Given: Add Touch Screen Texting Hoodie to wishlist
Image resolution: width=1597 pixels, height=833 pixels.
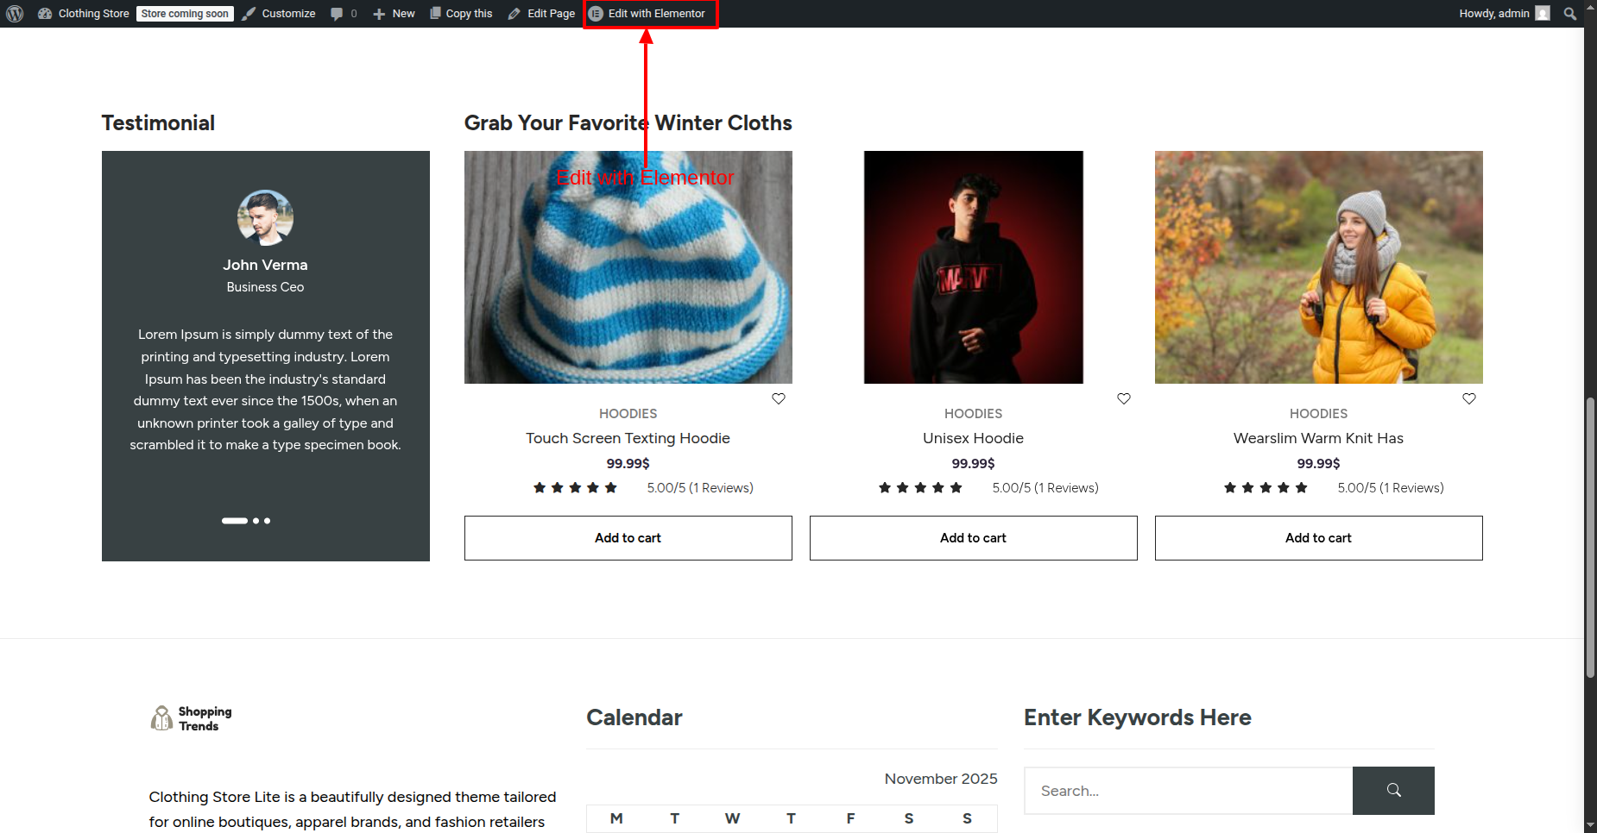Looking at the screenshot, I should [x=779, y=398].
